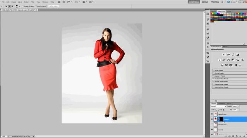Hide Layer 2 copy using its eye

[212, 114]
